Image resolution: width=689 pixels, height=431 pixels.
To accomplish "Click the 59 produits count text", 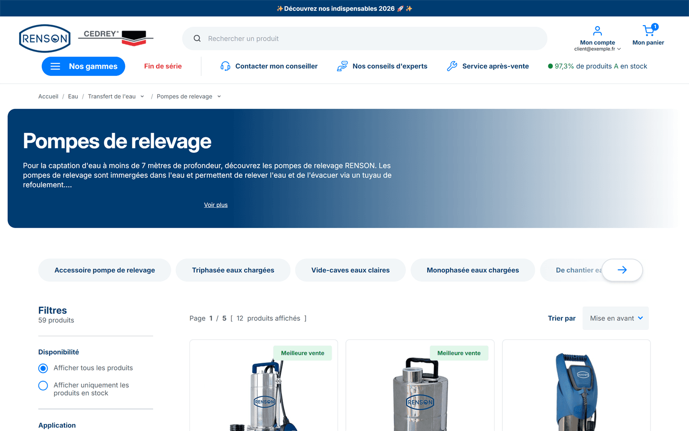I will pos(56,320).
